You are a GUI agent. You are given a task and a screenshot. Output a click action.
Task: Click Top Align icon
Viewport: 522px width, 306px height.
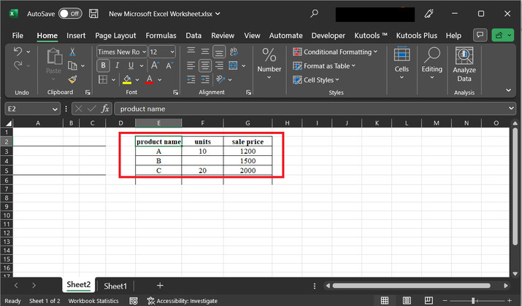point(191,51)
